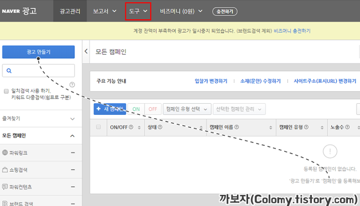
Task: Show help for 노출수 column
Action: [347, 127]
